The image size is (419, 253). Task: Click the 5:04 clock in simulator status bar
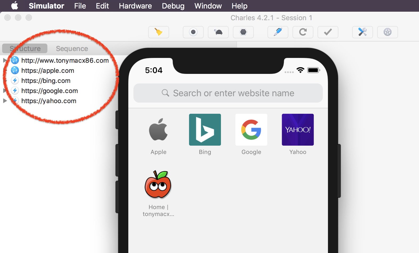click(x=154, y=70)
